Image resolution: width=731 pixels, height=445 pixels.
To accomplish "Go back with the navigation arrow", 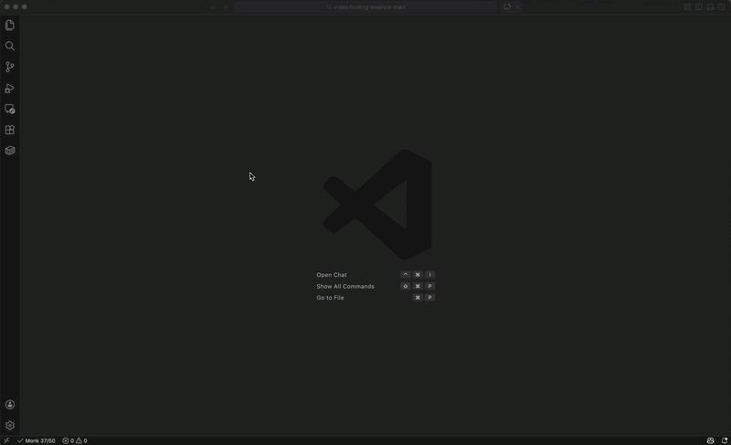I will click(x=213, y=7).
